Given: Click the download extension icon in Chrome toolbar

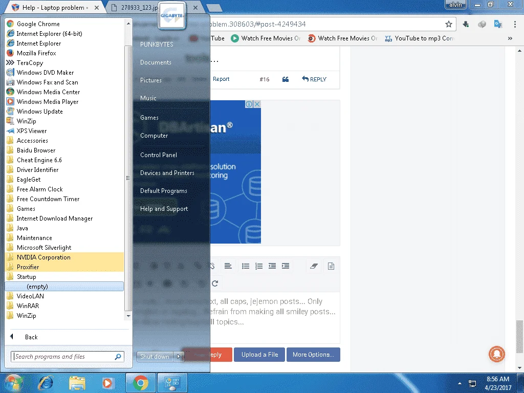Looking at the screenshot, I should [x=466, y=24].
